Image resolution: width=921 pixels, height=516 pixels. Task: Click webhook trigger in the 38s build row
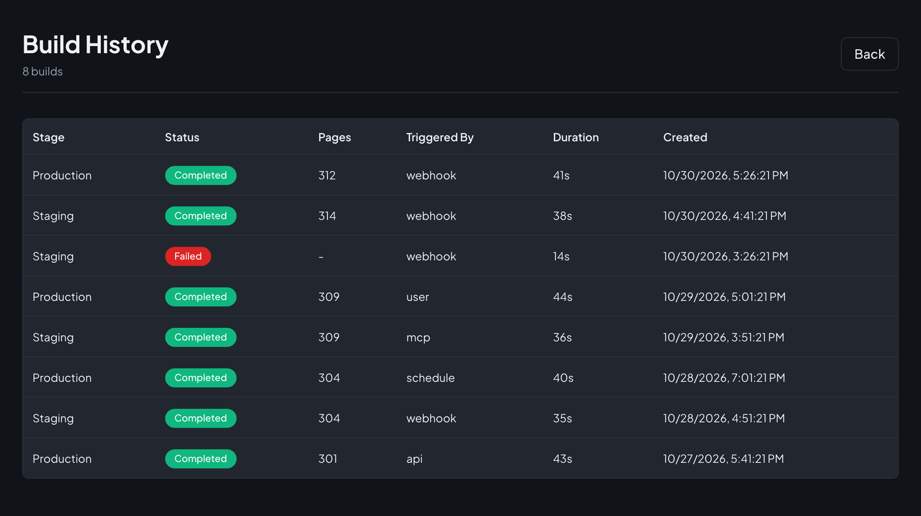(x=431, y=215)
